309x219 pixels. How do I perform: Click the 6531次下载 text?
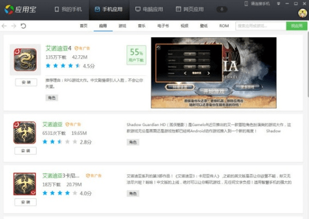pos(54,133)
